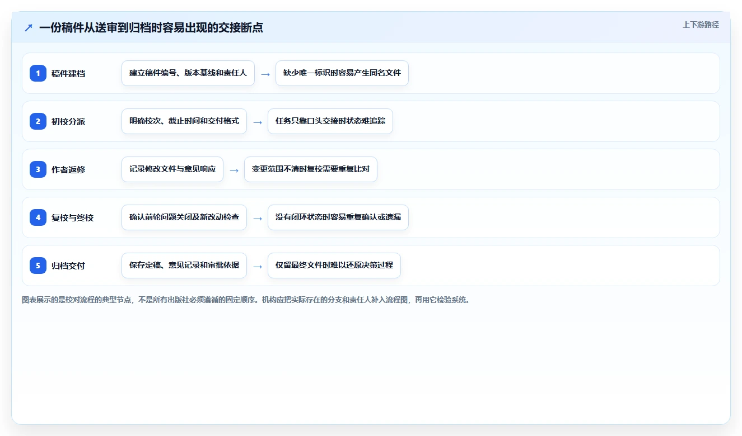
Task: Click step number badge 4
Action: (x=38, y=217)
